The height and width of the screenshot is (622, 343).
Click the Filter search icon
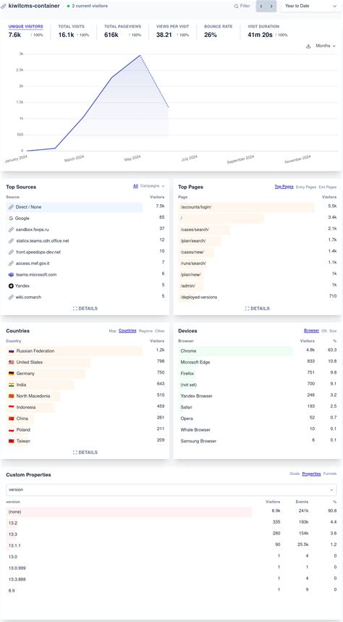click(237, 7)
